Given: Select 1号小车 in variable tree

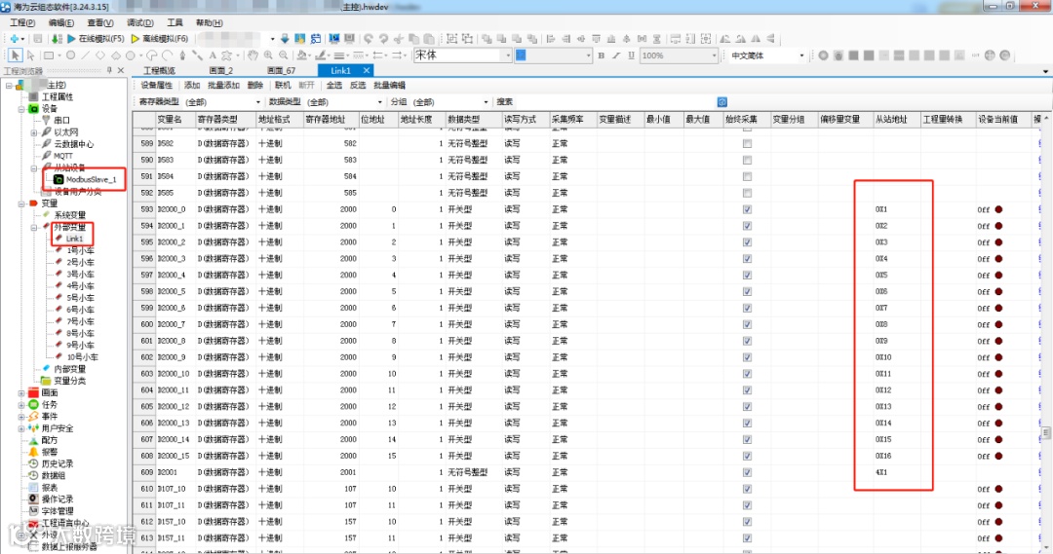Looking at the screenshot, I should coord(81,251).
